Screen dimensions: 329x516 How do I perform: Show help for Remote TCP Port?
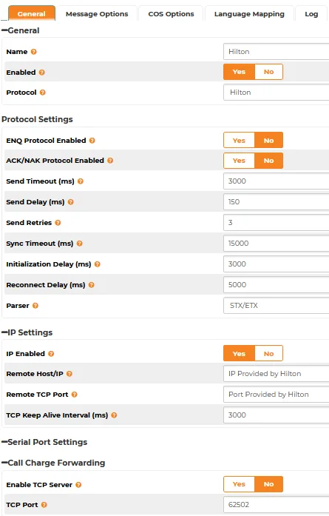[x=74, y=395]
